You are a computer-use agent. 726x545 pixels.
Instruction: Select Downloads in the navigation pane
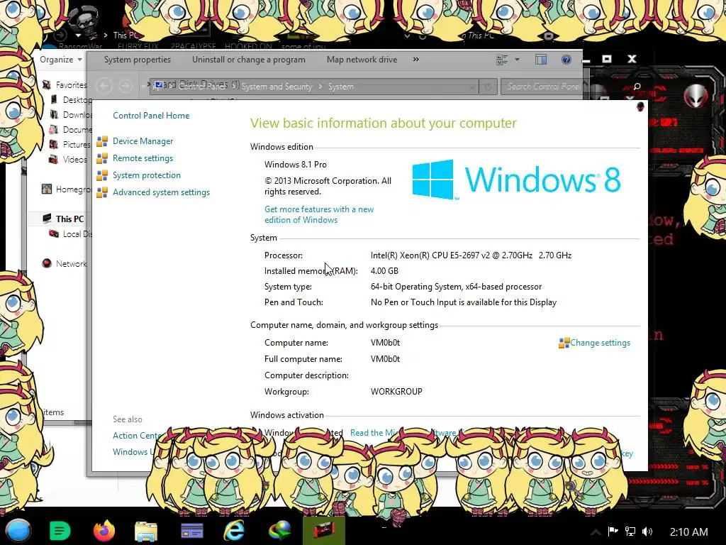[x=77, y=115]
